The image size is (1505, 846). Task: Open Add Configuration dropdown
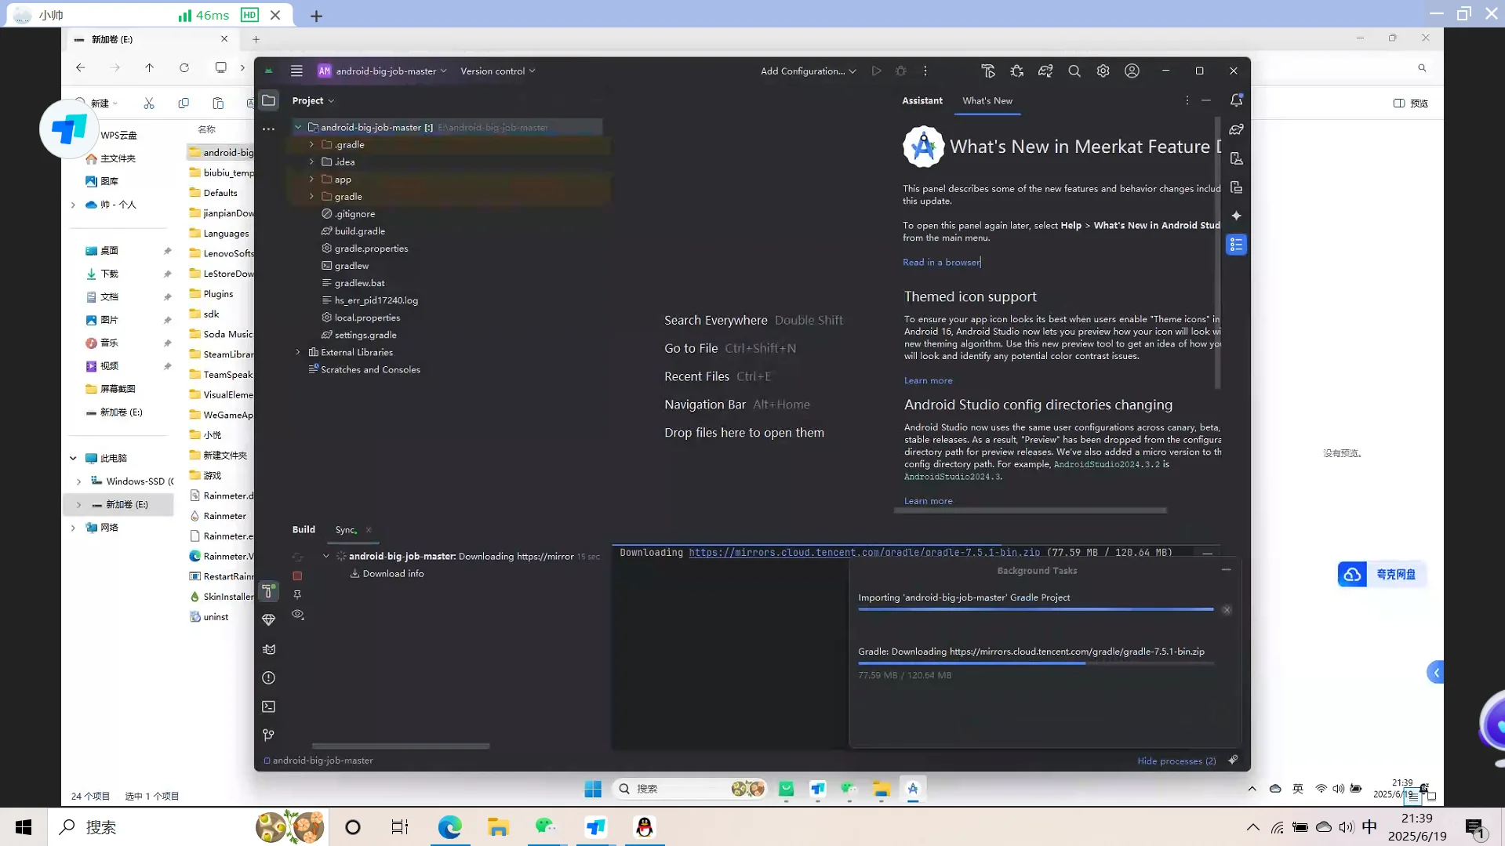point(808,71)
